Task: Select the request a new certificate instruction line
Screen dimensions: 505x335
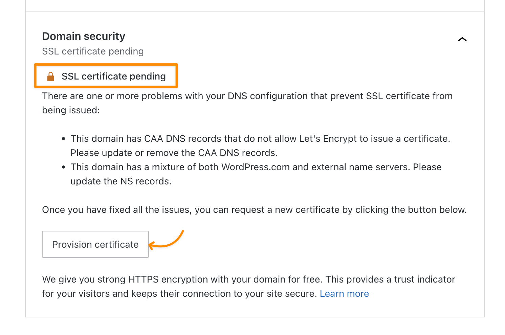Action: [x=254, y=209]
